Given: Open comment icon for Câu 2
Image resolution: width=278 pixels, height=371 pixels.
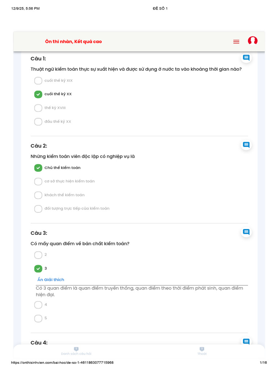Looking at the screenshot, I should 246,145.
